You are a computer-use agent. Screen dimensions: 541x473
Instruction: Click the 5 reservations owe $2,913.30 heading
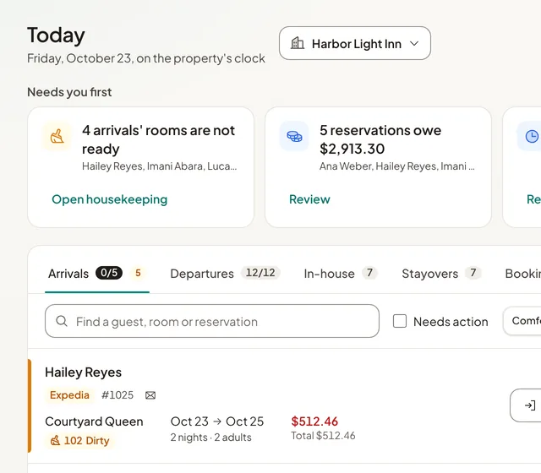pos(380,139)
